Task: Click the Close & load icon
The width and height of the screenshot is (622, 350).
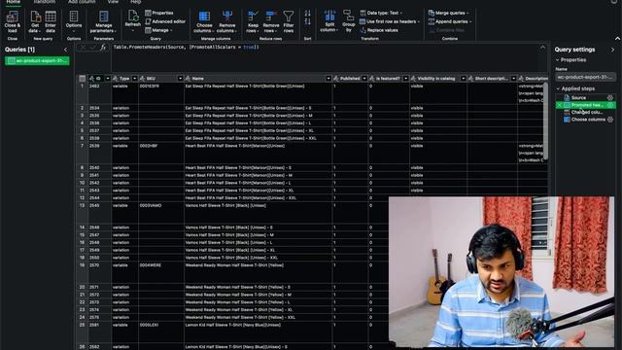Action: tap(13, 17)
